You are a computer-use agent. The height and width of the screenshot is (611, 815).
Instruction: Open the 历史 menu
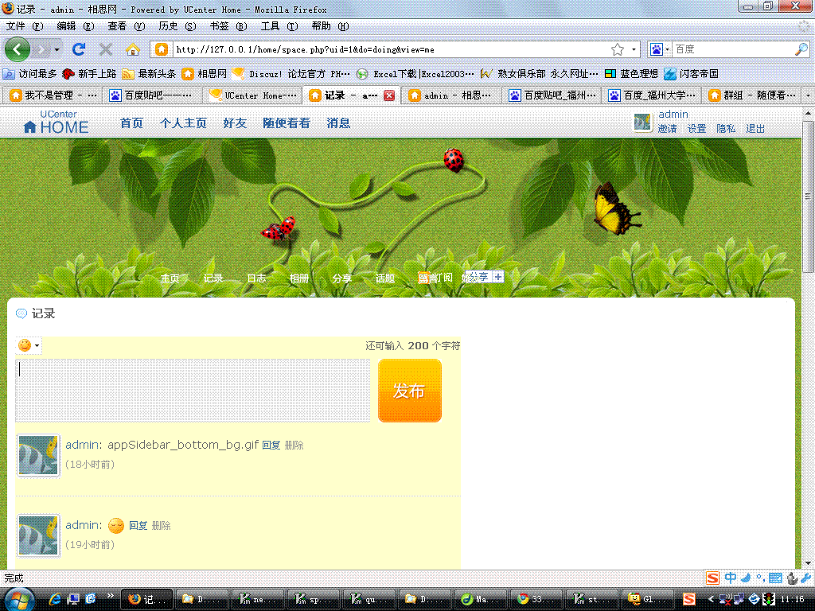coord(177,26)
